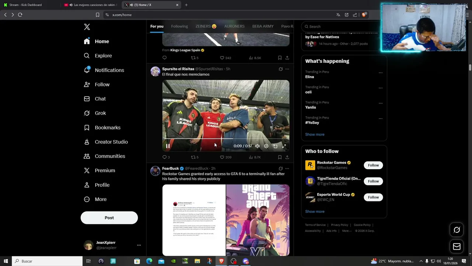Screen dimensions: 472x266
Task: Bookmark the Spursito el Risitas post
Action: 280,157
